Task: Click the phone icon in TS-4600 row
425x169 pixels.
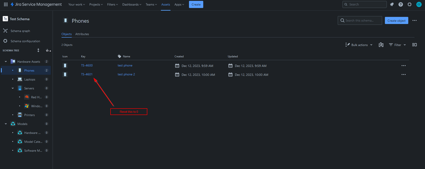Action: [65, 65]
